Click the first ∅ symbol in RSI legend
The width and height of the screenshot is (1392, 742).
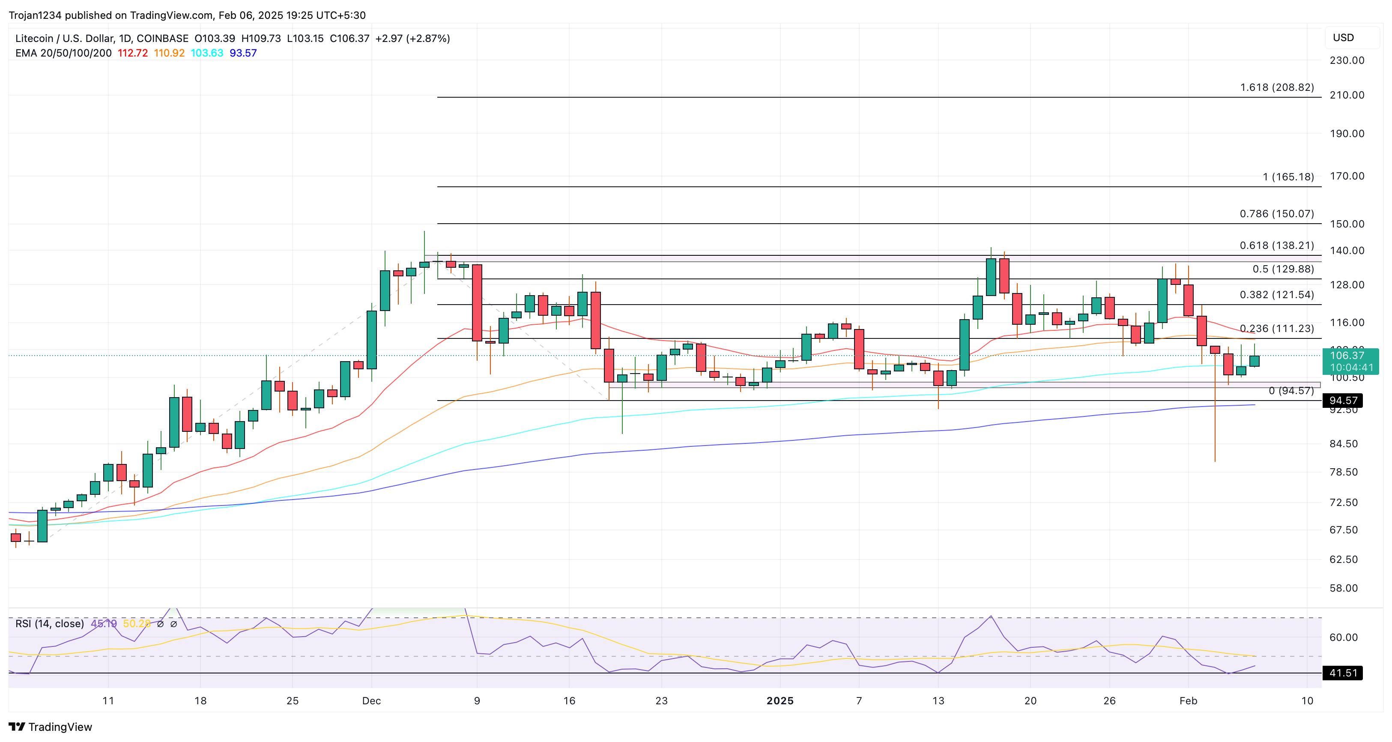(160, 624)
